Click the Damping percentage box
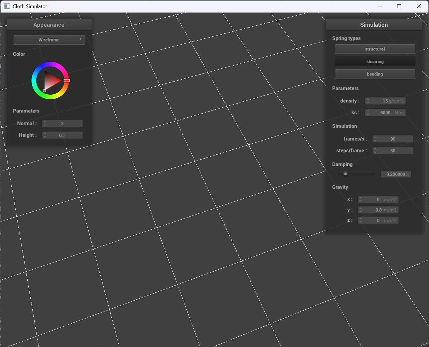The width and height of the screenshot is (429, 347). [396, 174]
